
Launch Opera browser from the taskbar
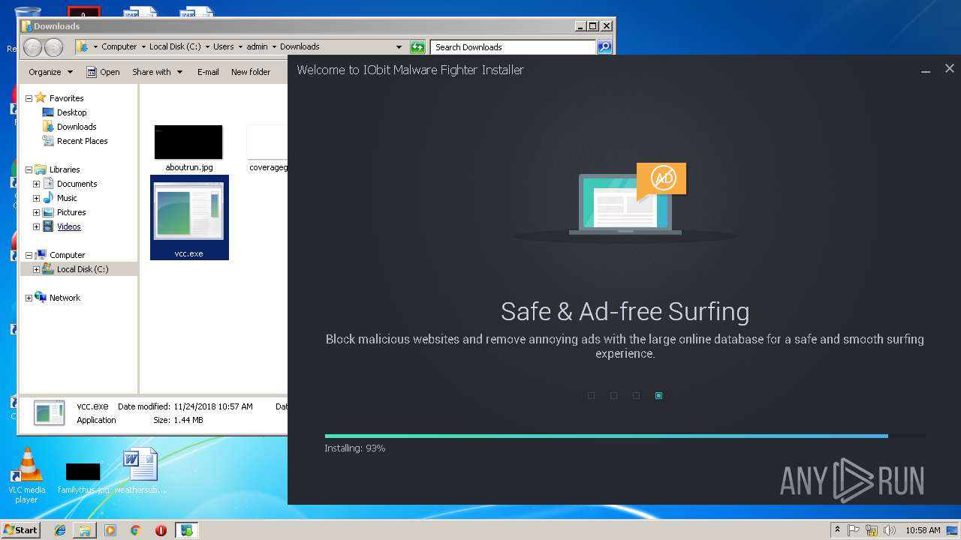161,530
